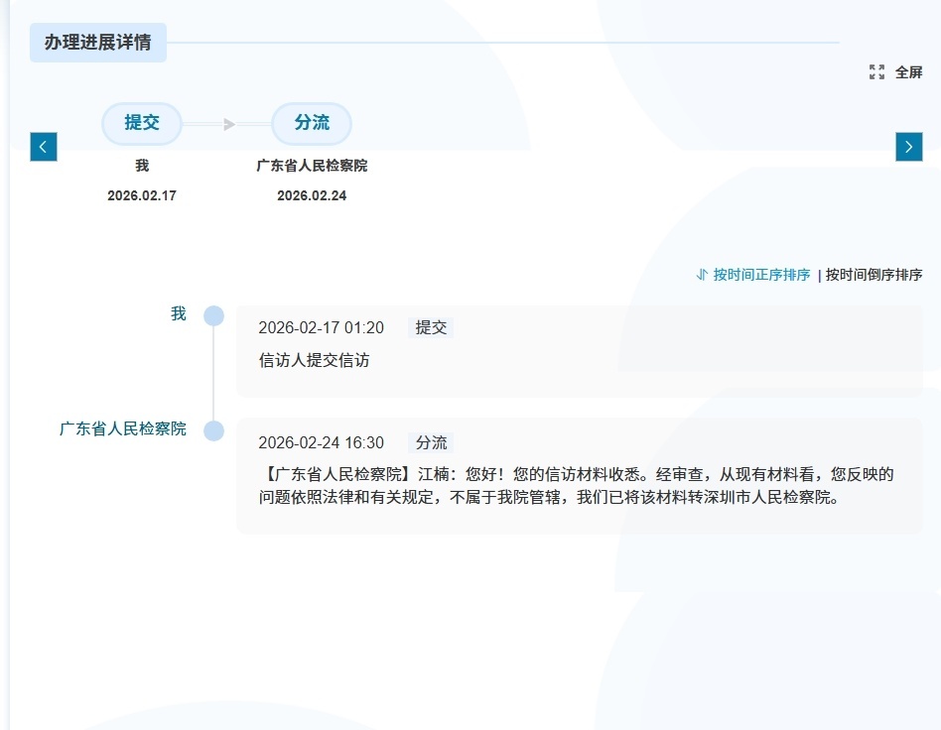Screen dimensions: 941x730
Task: Click the timestamp 2026-02-24 16:30
Action: click(321, 442)
